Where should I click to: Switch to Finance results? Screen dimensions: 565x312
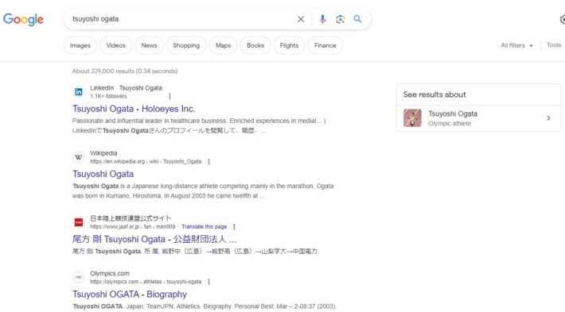click(x=325, y=45)
